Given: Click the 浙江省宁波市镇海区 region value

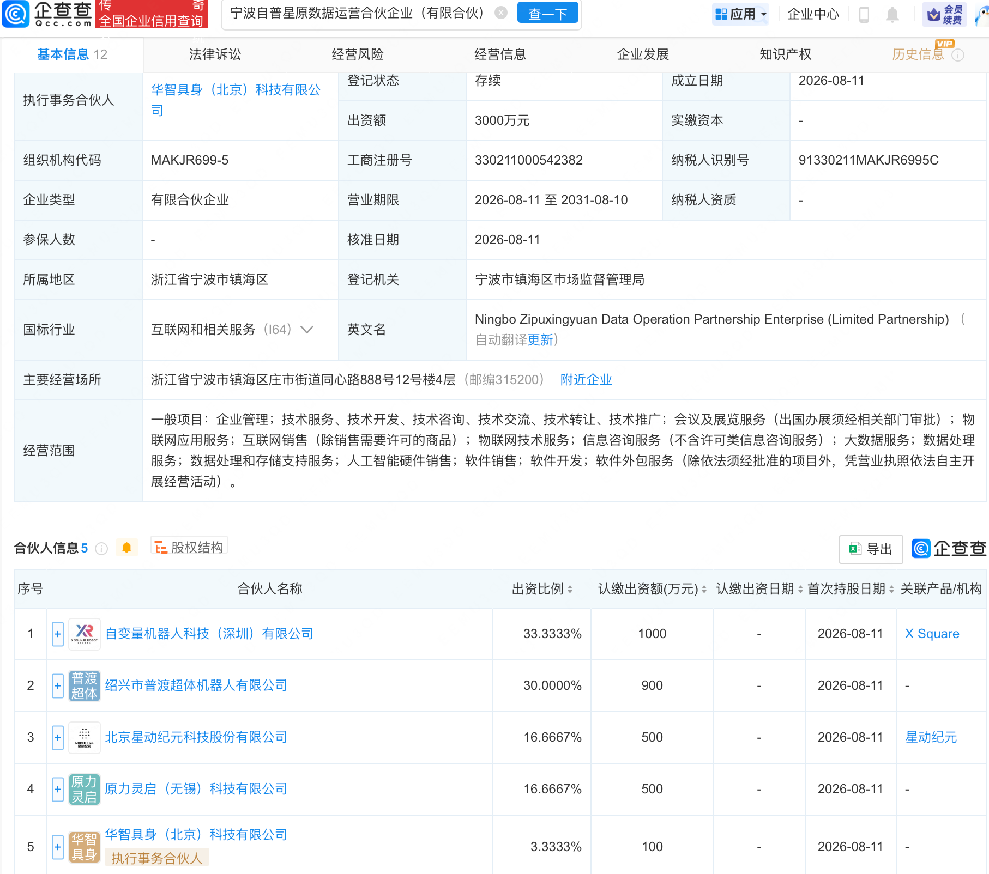Looking at the screenshot, I should pyautogui.click(x=209, y=280).
